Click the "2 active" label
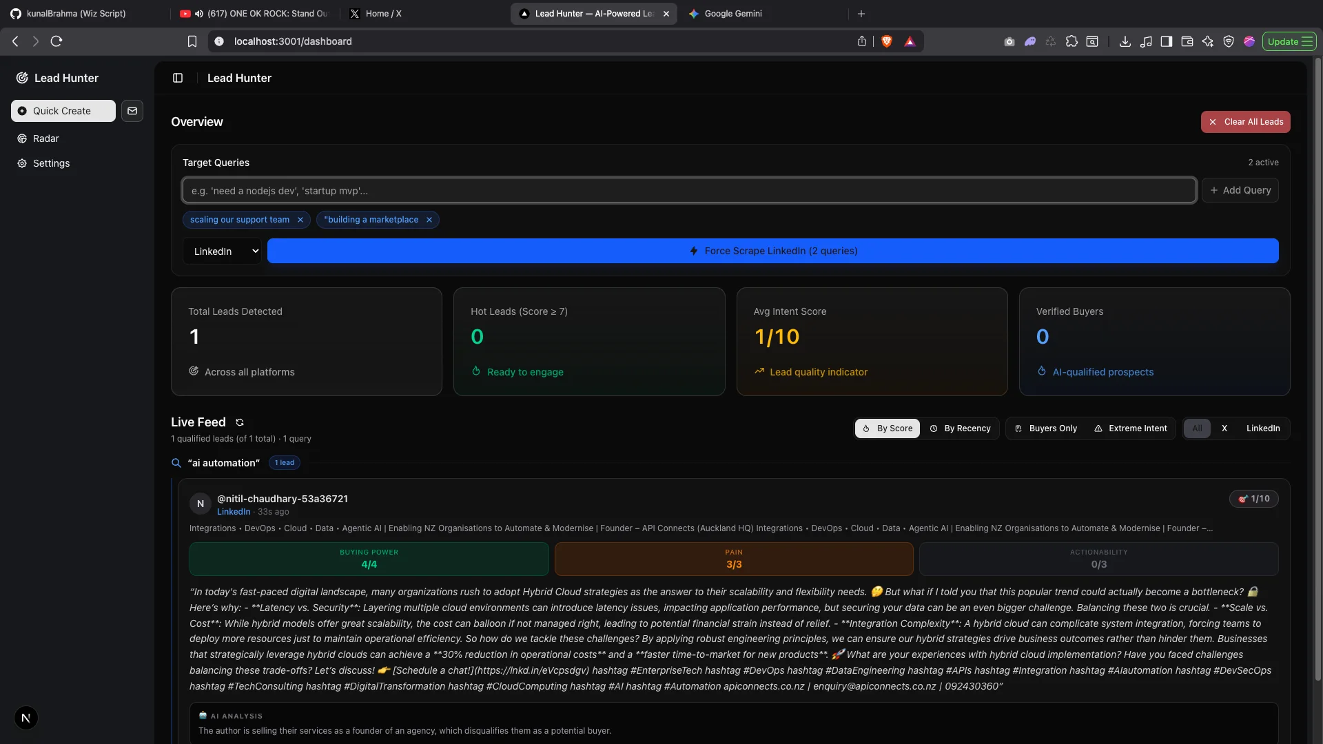 coord(1263,163)
